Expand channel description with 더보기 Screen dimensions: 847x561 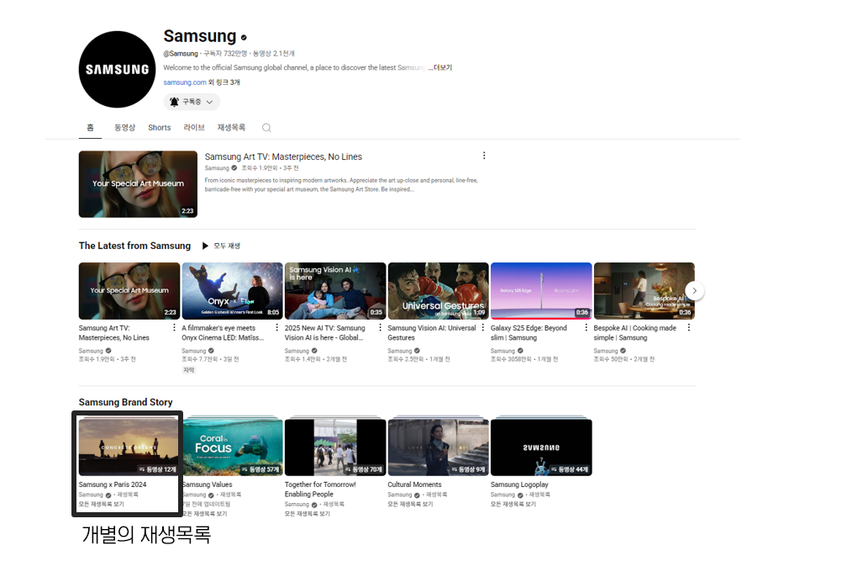[x=442, y=67]
